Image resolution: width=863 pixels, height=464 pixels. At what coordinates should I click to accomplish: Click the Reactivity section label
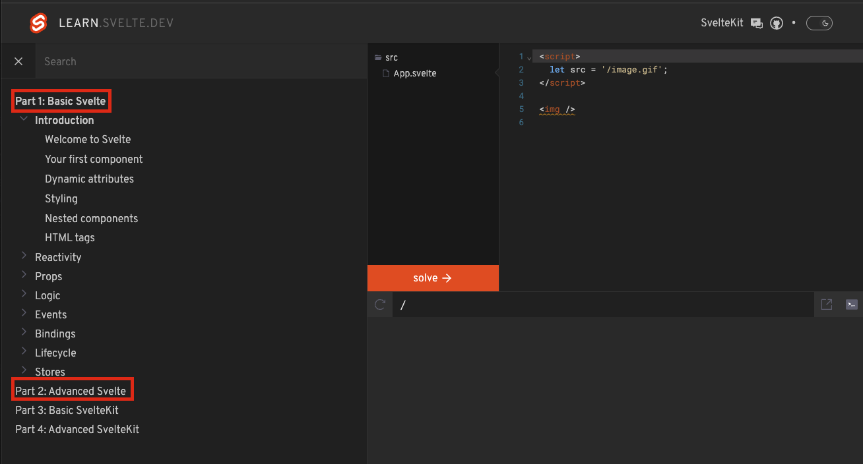58,257
